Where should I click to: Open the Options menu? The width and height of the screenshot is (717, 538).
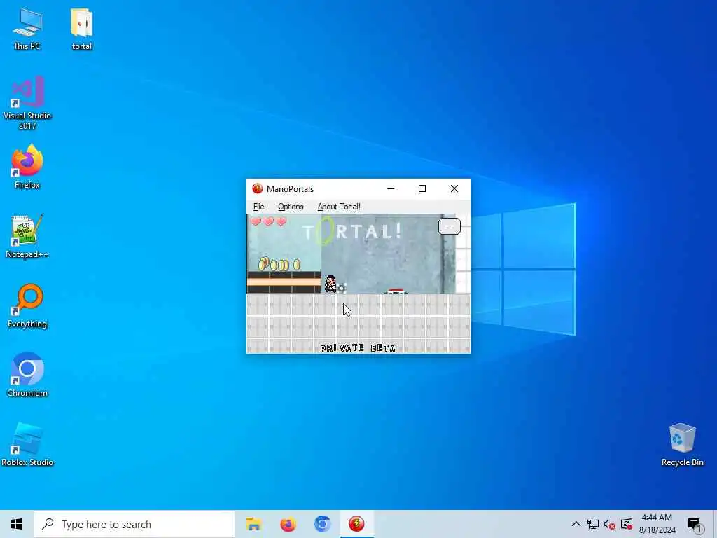[291, 207]
